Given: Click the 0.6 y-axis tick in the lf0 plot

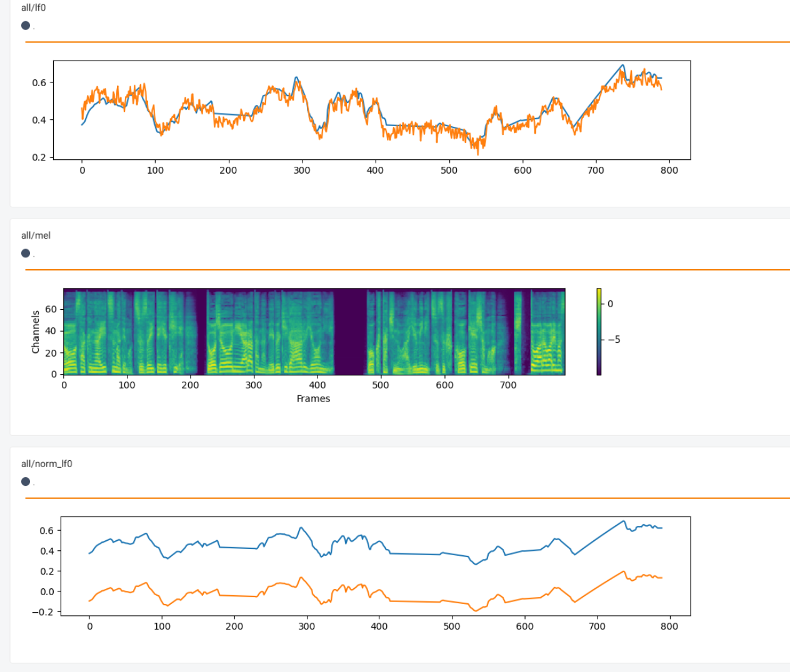Looking at the screenshot, I should pos(39,82).
